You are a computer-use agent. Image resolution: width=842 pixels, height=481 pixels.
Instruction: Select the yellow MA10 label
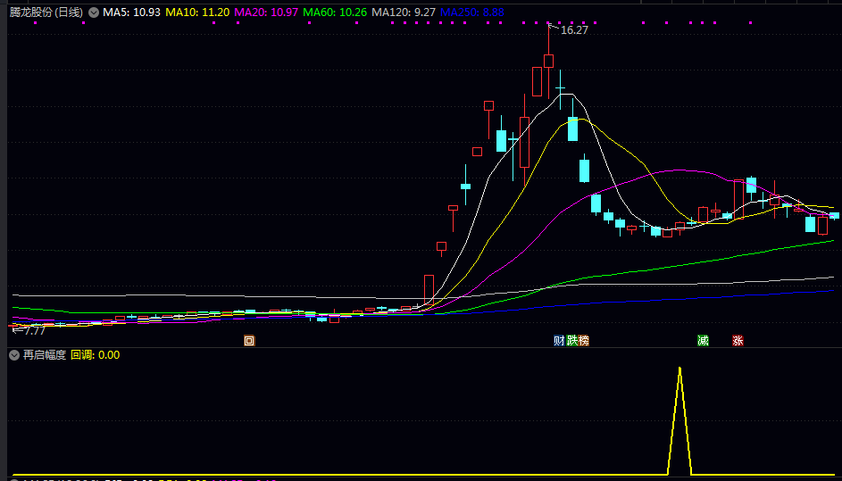tap(197, 12)
